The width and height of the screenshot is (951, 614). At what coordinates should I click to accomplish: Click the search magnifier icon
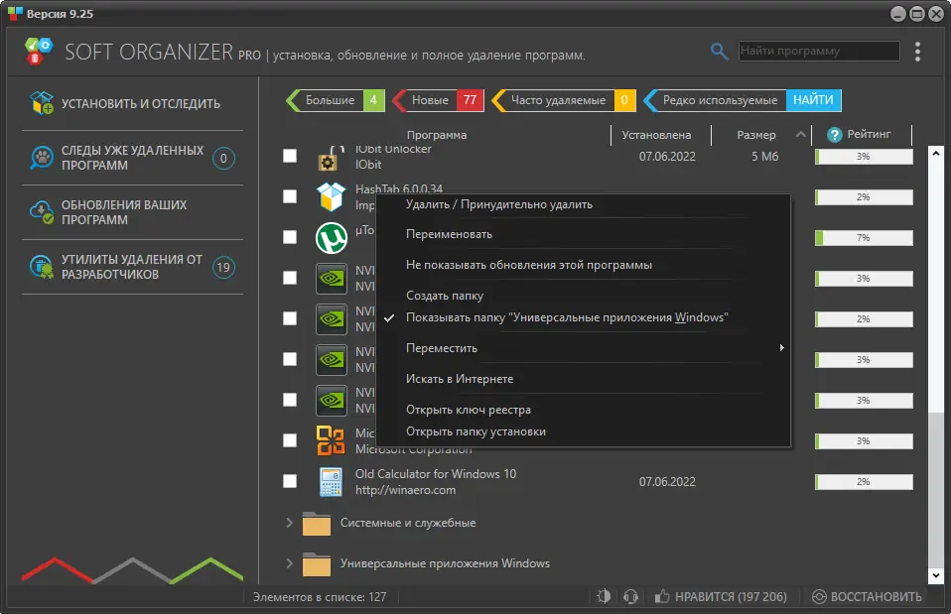coord(719,50)
